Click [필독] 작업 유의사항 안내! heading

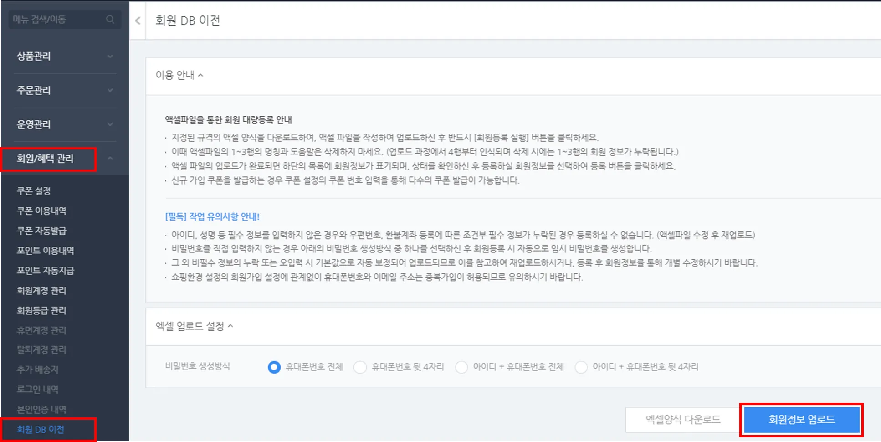212,216
